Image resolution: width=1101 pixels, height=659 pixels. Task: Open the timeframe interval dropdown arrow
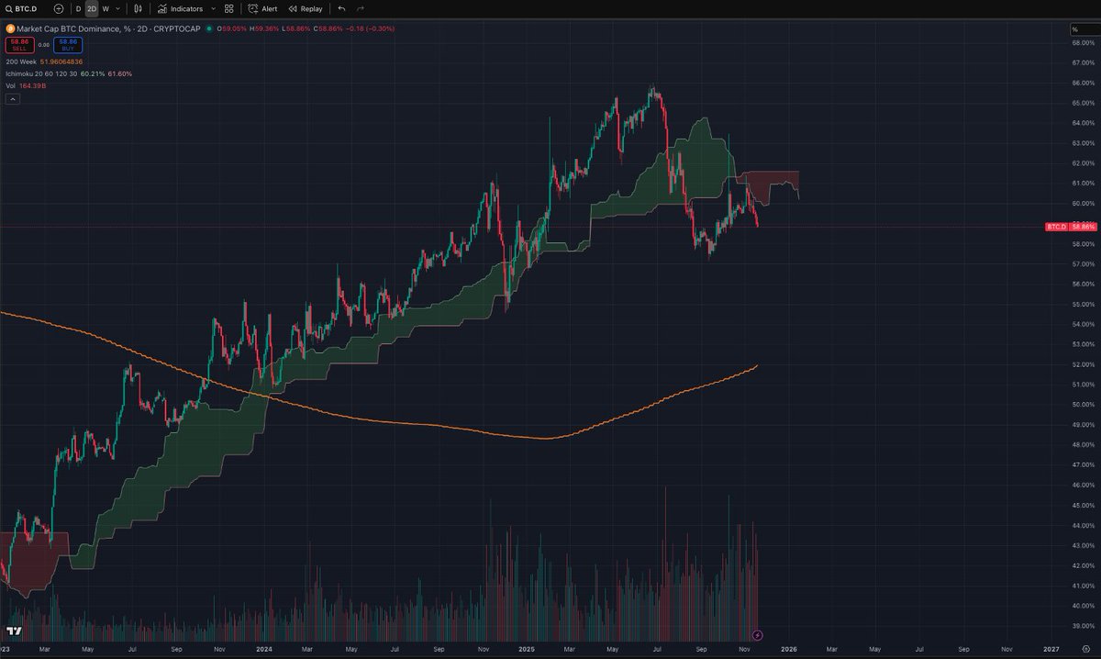point(118,8)
